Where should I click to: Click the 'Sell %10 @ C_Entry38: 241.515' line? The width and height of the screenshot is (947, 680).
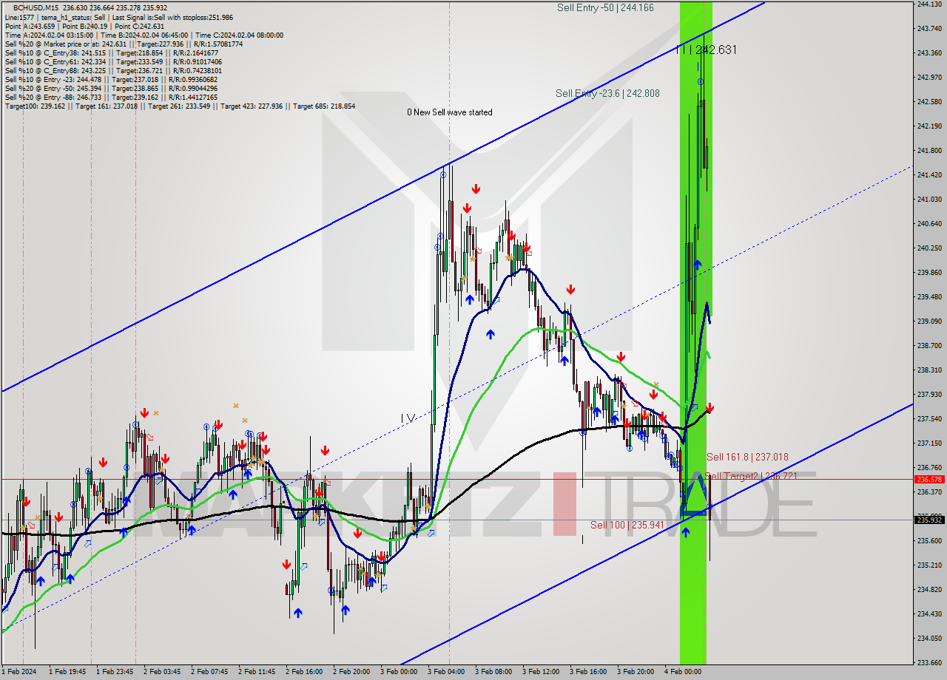pyautogui.click(x=112, y=52)
